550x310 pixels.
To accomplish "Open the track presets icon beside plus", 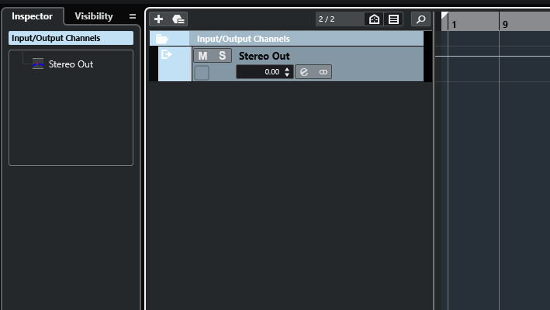I will pos(178,19).
